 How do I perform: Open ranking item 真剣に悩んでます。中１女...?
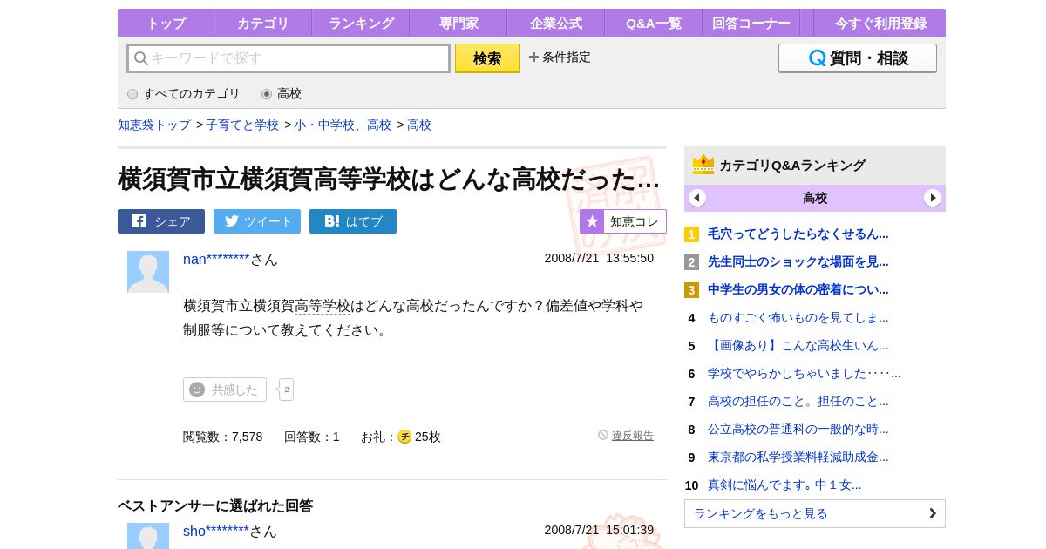point(784,485)
